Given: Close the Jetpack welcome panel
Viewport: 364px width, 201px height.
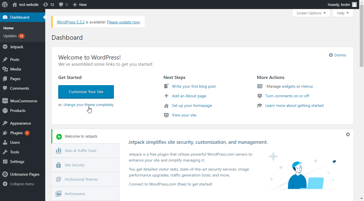Looking at the screenshot, I should tap(348, 134).
